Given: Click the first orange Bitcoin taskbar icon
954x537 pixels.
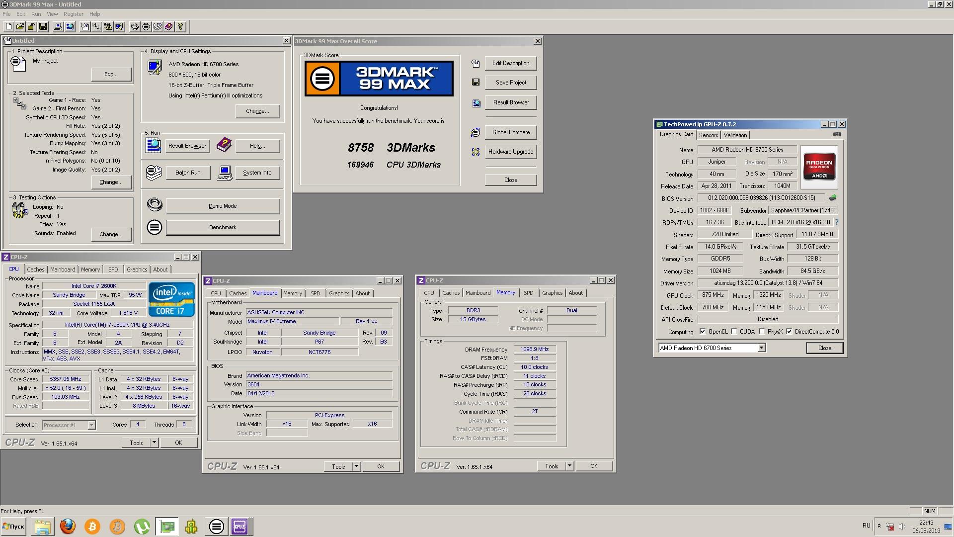Looking at the screenshot, I should (x=92, y=526).
